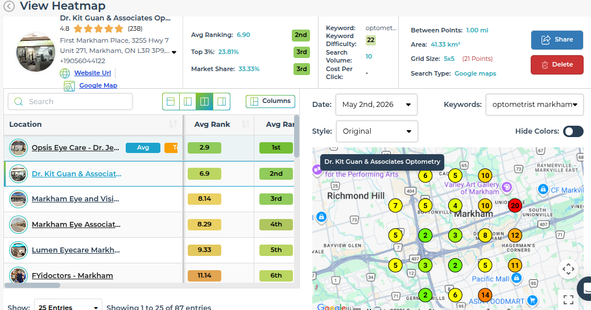Viewport: 591px width, 310px height.
Task: Select the left-panel layout icon
Action: (188, 101)
